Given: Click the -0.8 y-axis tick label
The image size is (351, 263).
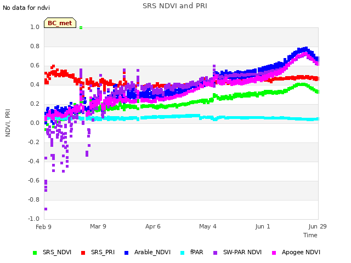Looking at the screenshot, I should click(x=33, y=199).
